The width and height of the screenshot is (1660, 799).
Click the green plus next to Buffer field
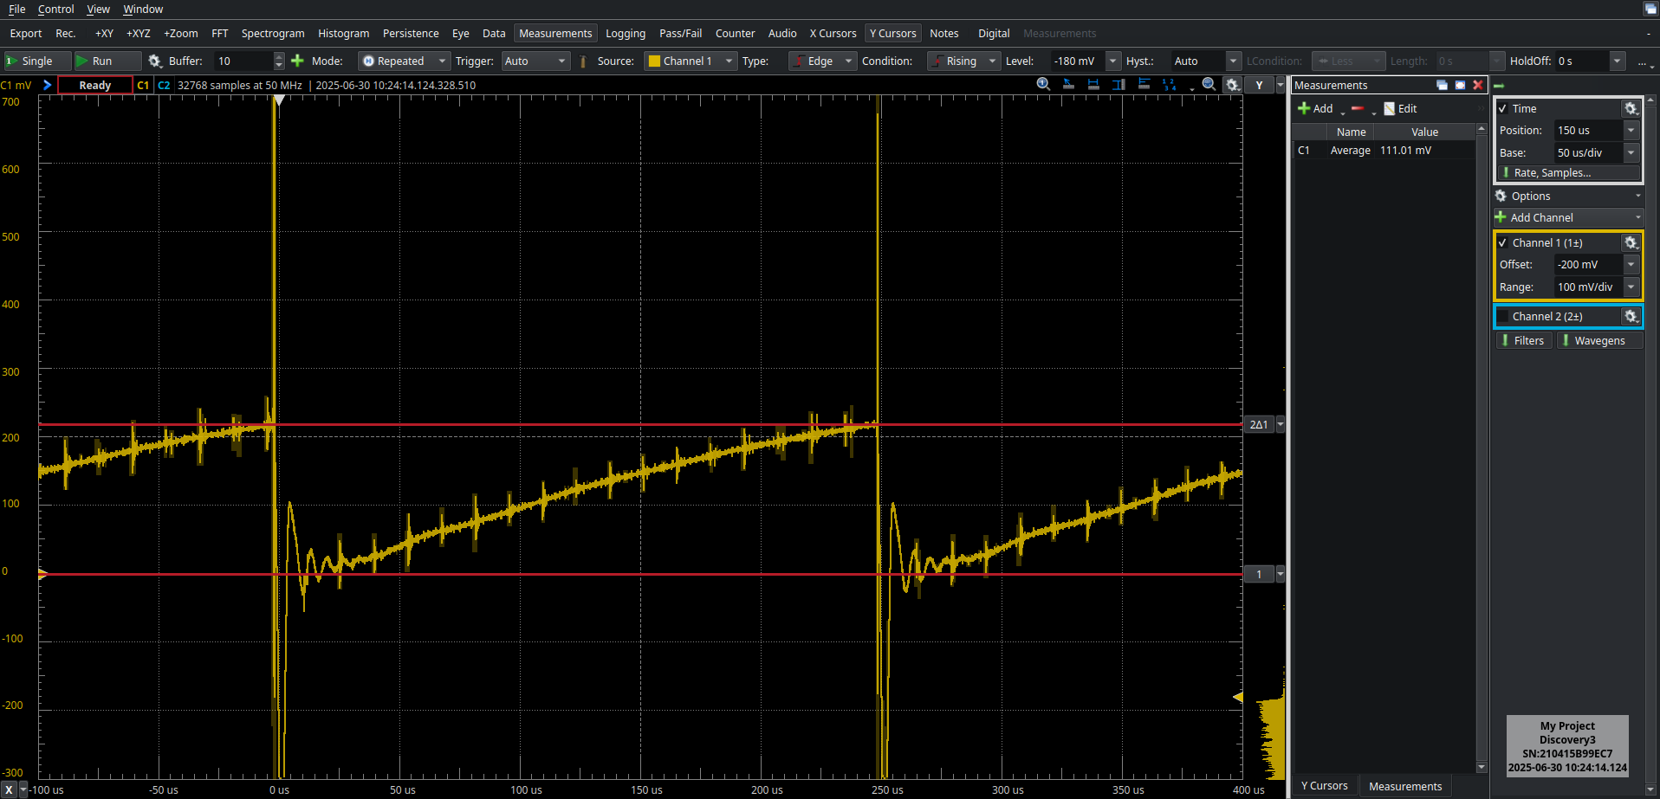click(297, 61)
